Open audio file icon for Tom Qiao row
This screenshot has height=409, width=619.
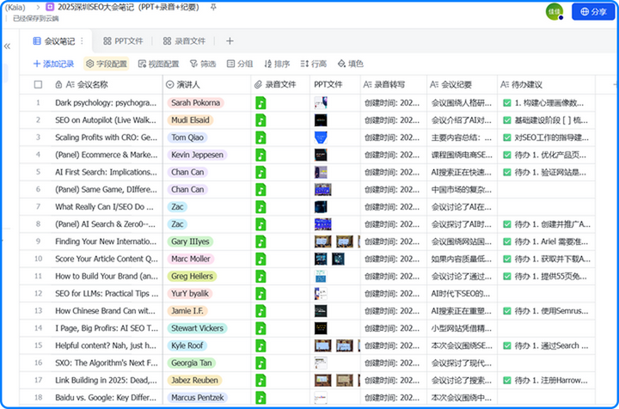[260, 137]
